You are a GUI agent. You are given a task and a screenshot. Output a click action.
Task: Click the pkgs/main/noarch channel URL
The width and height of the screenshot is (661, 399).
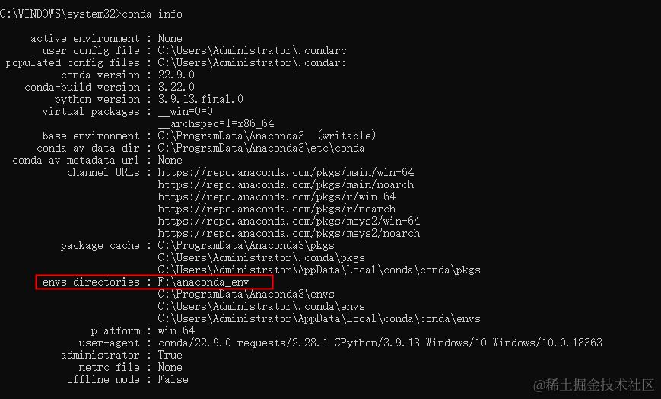[286, 184]
